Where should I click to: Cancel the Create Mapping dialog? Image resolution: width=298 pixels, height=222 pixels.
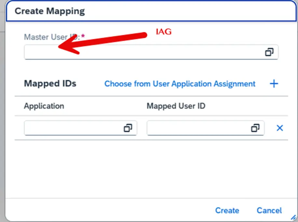[269, 211]
